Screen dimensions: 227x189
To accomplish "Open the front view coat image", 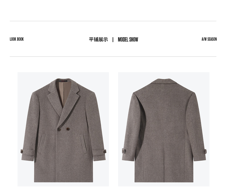I will coord(63,129).
